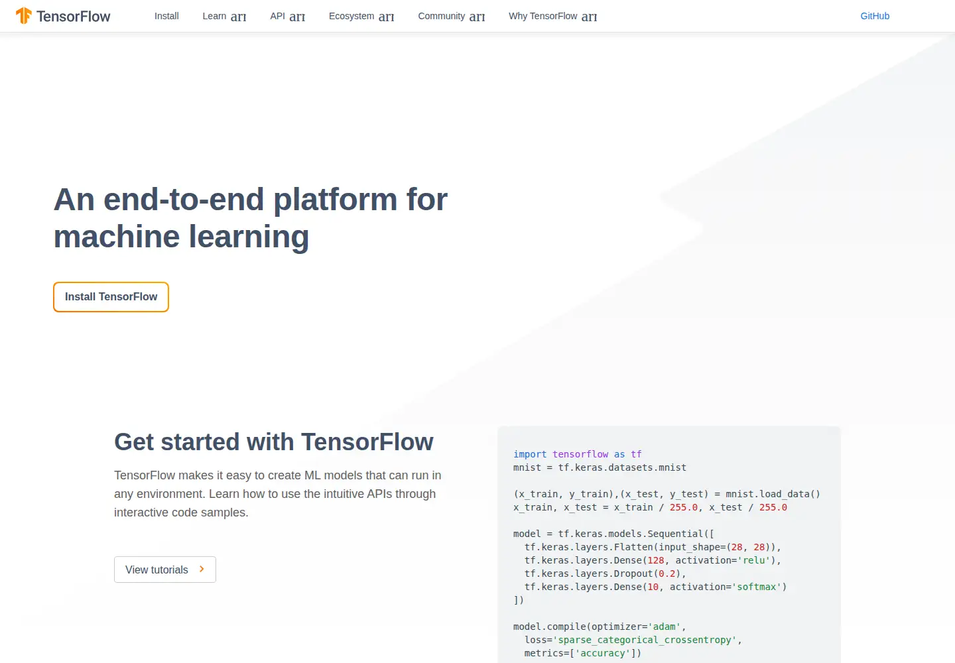Screen dimensions: 955x663
Task: Click the "model.compile(optimizer='adam'," line
Action: (600, 627)
